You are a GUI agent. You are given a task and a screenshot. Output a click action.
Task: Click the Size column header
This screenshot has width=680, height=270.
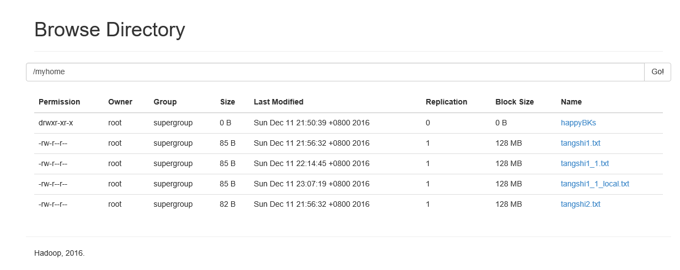[227, 102]
